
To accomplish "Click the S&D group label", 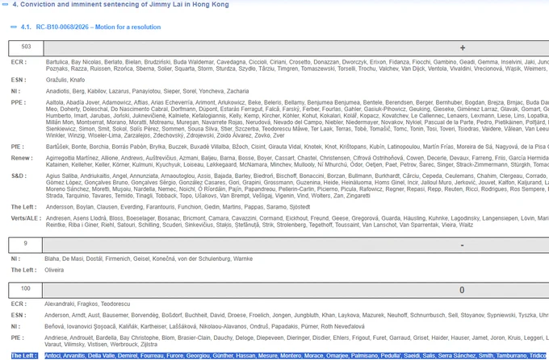I will tap(19, 176).
